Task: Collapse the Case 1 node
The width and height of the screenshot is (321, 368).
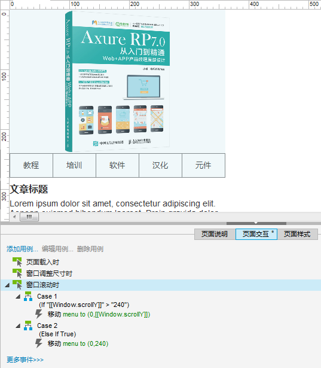Action: point(18,297)
